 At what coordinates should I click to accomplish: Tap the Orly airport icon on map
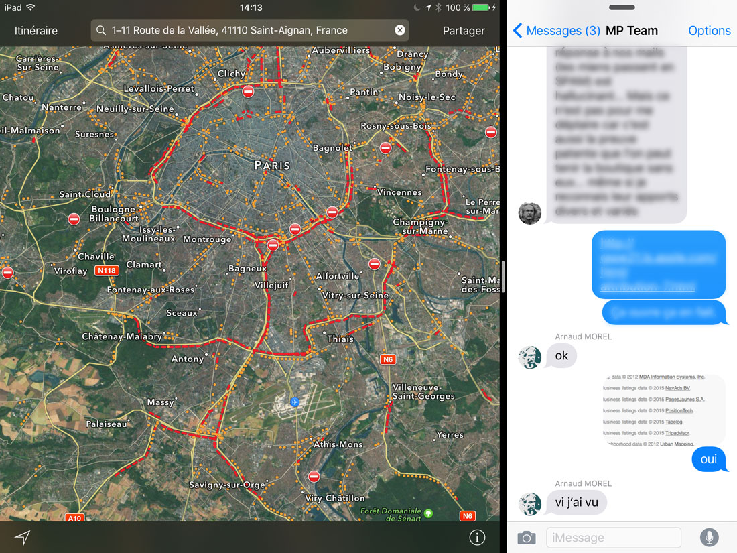point(295,402)
